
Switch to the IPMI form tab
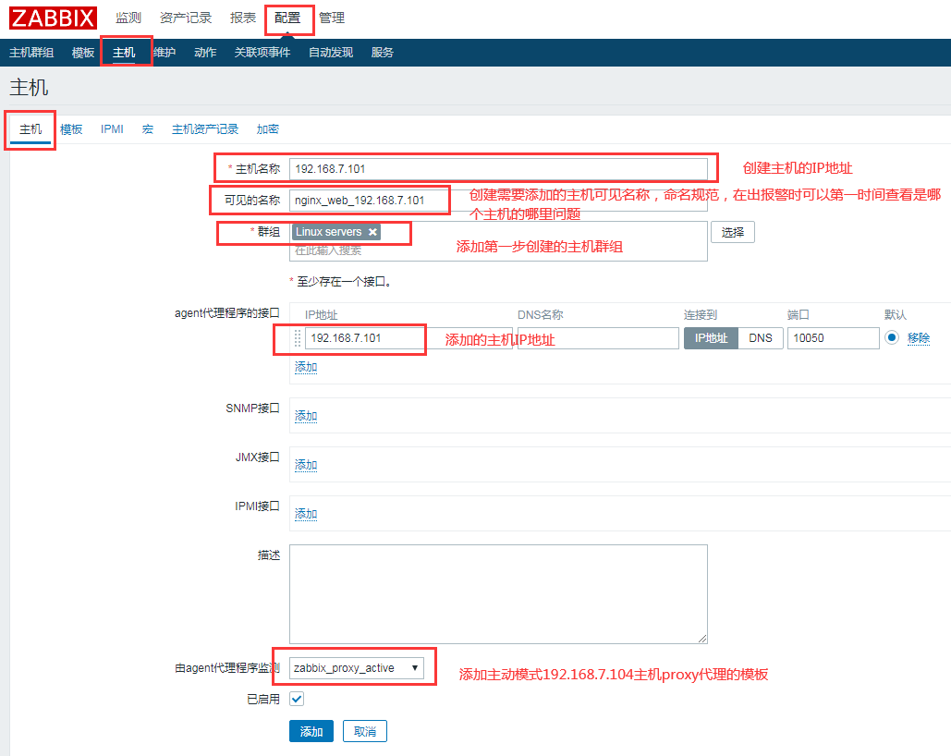tap(112, 129)
